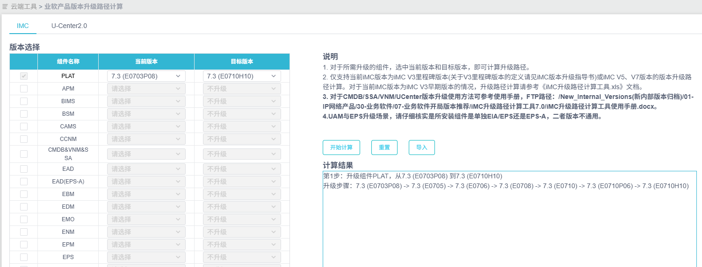Click the 云端工具 breadcrumb link
The image size is (702, 267).
23,7
